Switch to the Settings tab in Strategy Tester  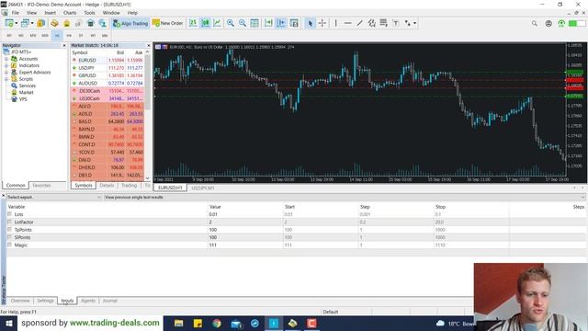point(45,301)
